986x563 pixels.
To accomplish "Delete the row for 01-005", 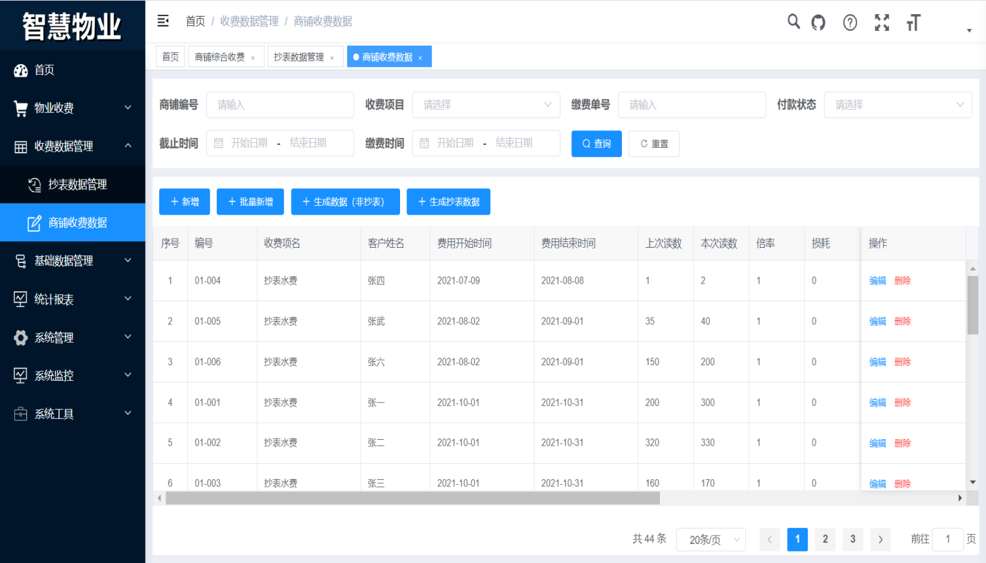I will click(903, 322).
